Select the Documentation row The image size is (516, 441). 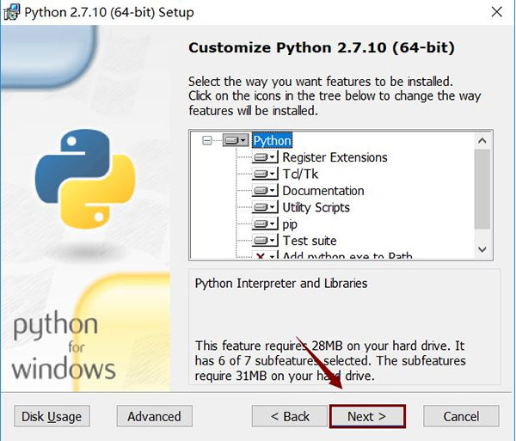323,190
